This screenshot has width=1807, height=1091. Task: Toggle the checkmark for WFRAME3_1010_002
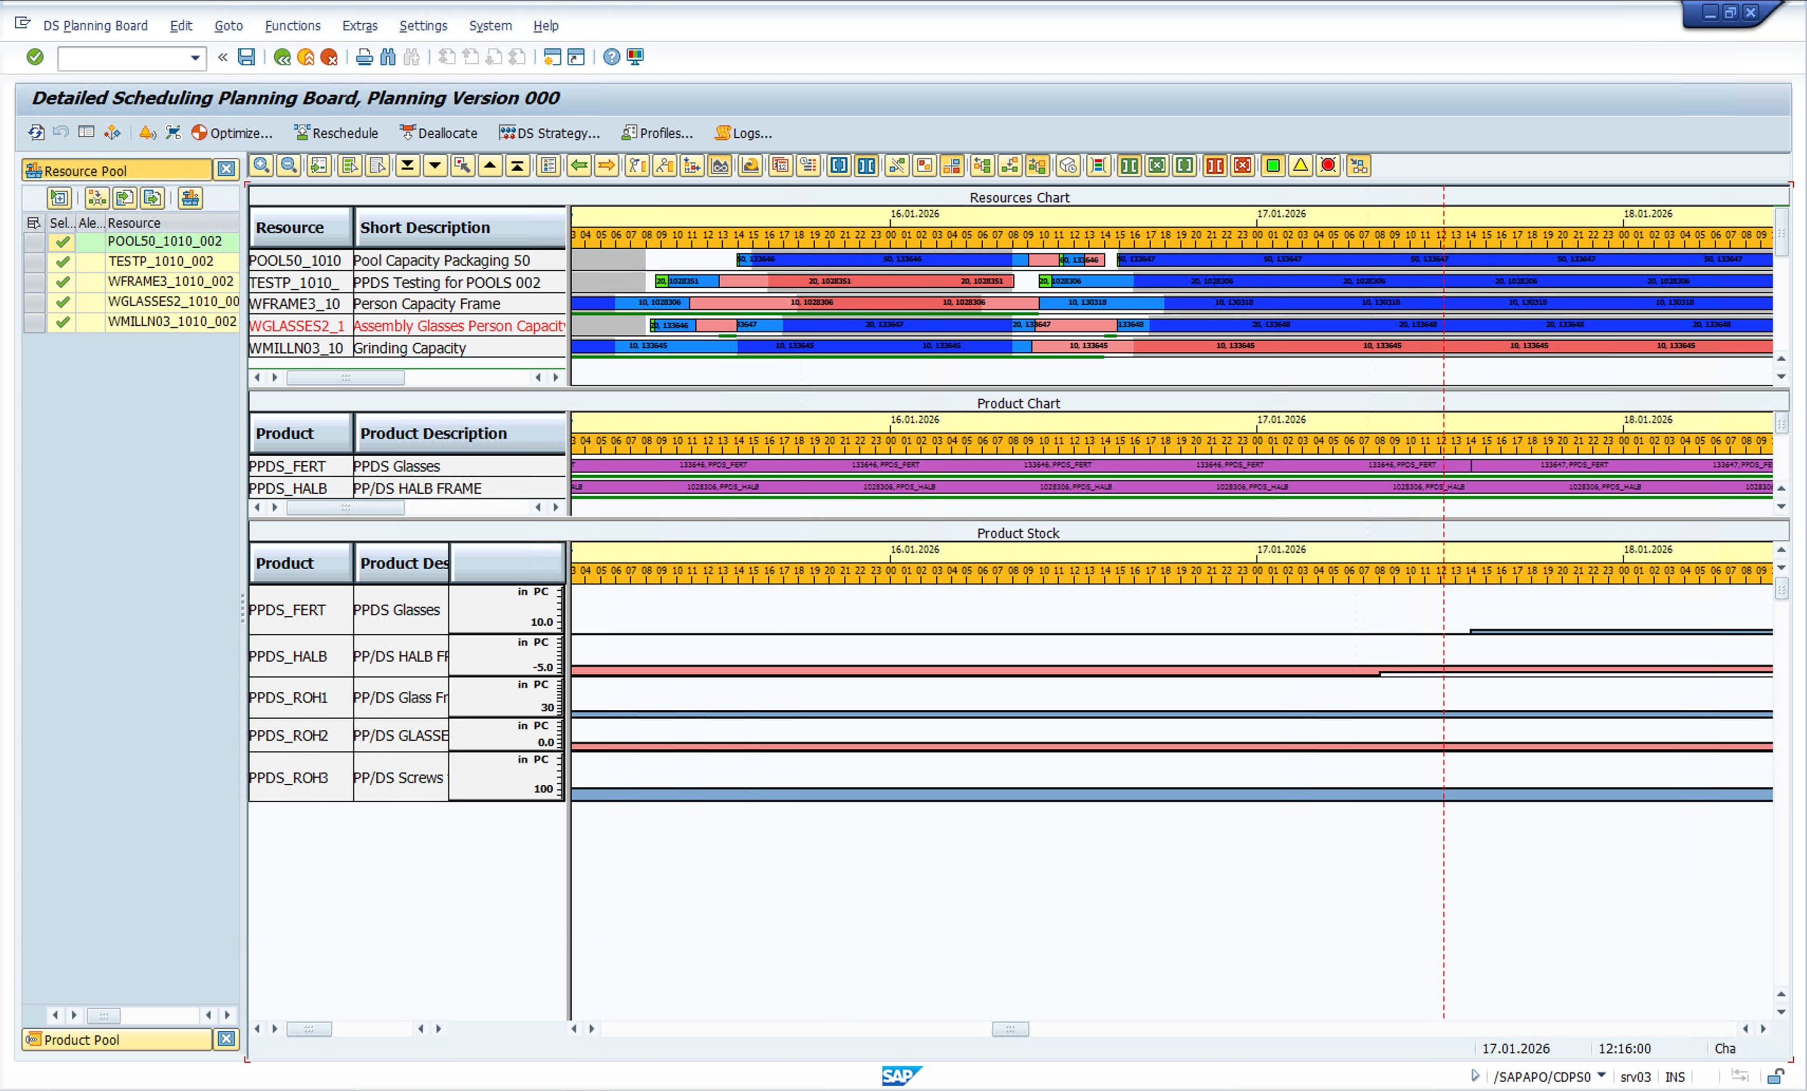point(63,281)
